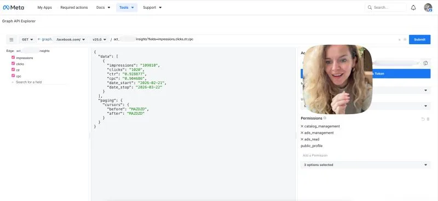The height and width of the screenshot is (201, 438).
Task: Click the webcam video overlay thumbnail
Action: pos(337,79)
